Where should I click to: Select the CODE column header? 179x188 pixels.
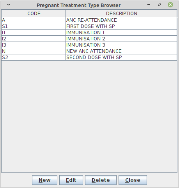34,14
